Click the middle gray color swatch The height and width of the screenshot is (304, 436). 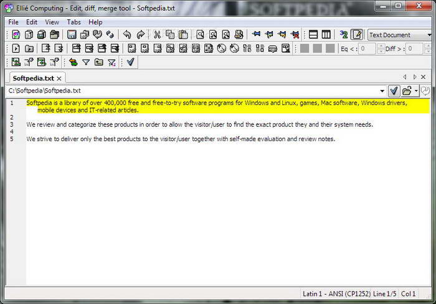[x=317, y=48]
